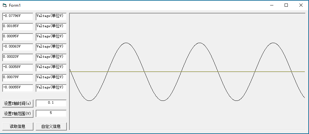Select the -0.00063V voltage reading field
Screen dimensions: 309x134
click(18, 47)
